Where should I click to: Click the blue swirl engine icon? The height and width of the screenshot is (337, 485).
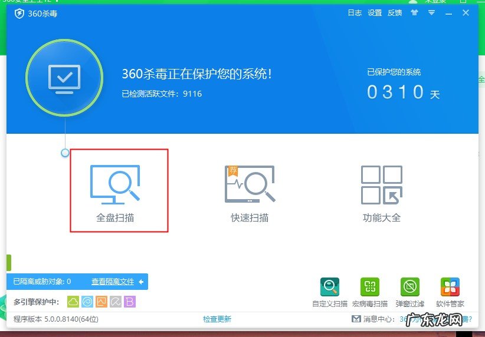87,302
